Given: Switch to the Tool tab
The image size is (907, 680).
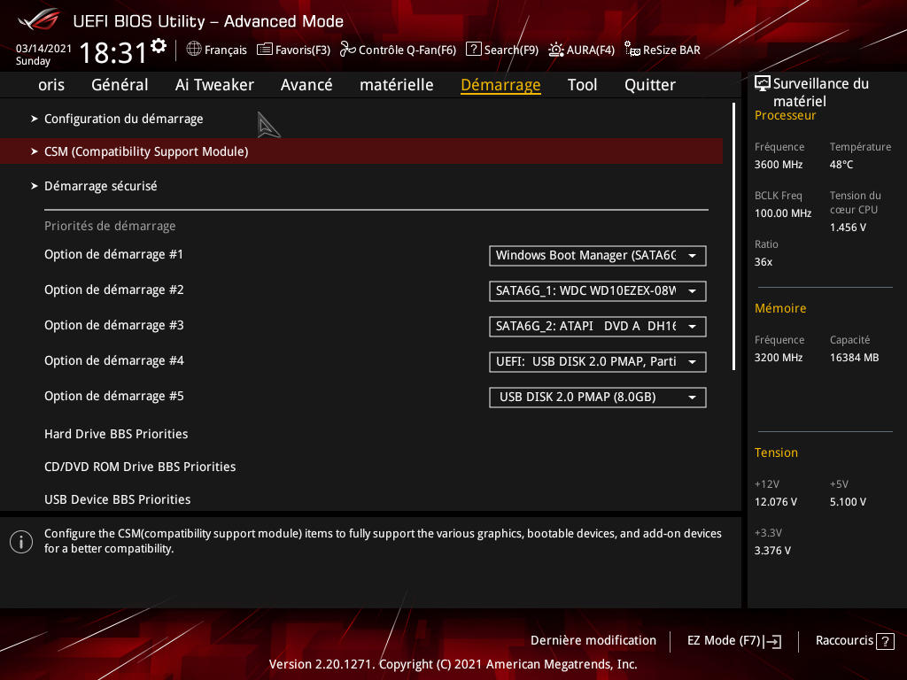Looking at the screenshot, I should [582, 85].
